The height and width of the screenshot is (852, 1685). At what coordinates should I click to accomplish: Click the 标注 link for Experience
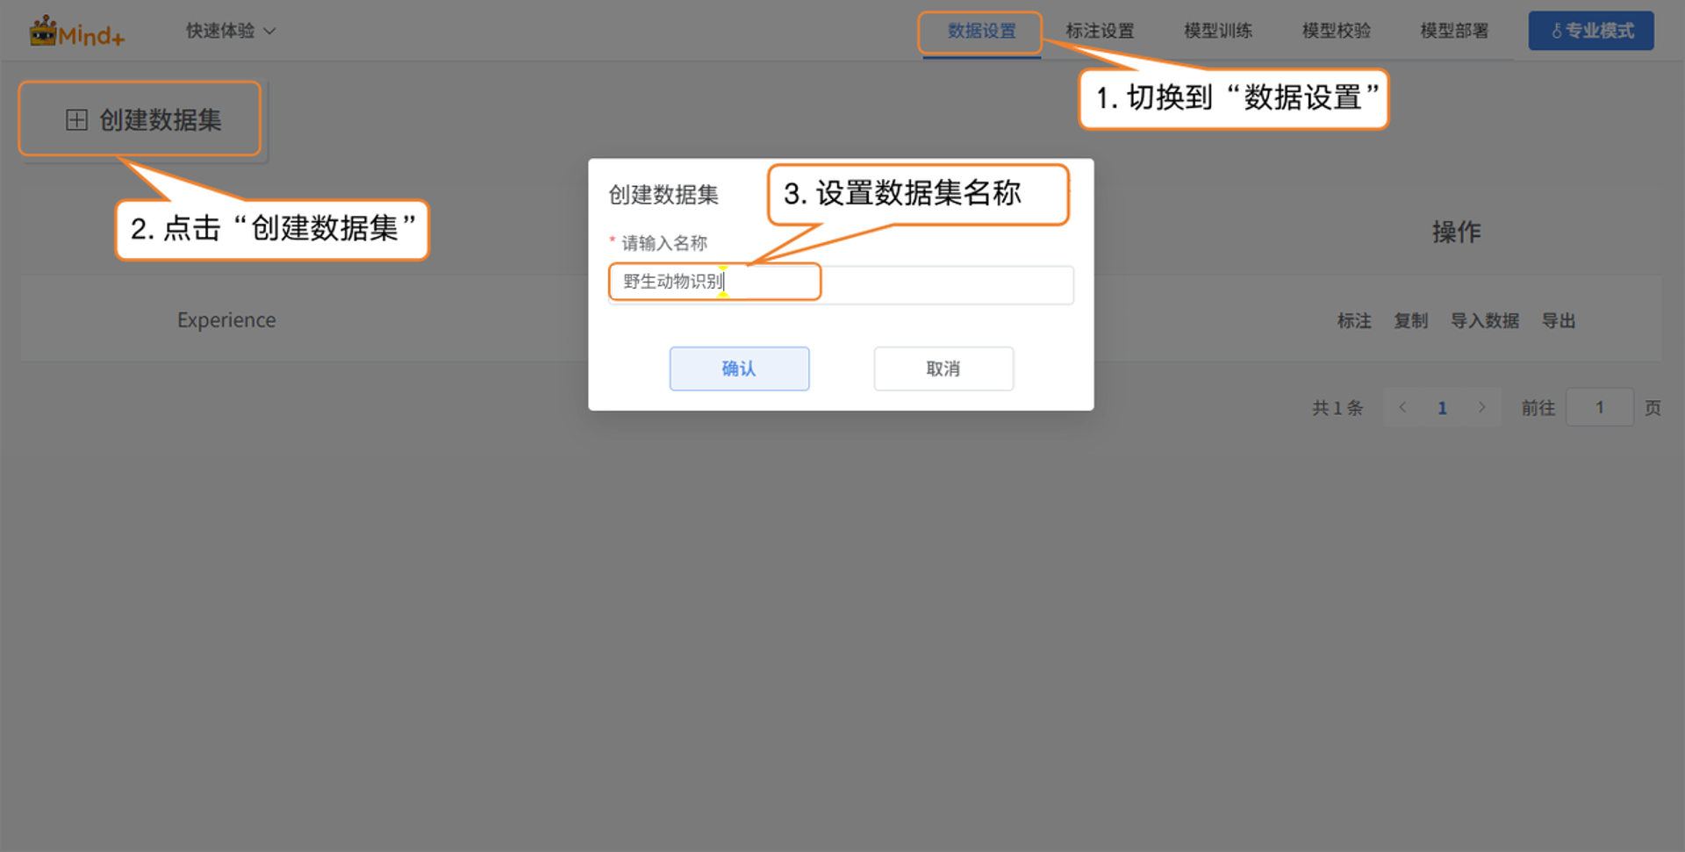point(1353,321)
